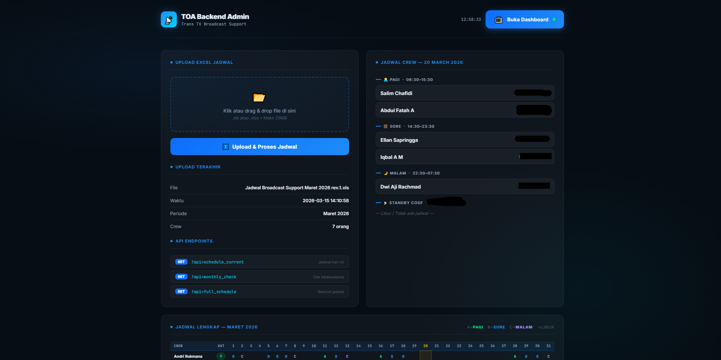Click the upload arrow icon on button
Image resolution: width=721 pixels, height=360 pixels.
click(x=226, y=147)
